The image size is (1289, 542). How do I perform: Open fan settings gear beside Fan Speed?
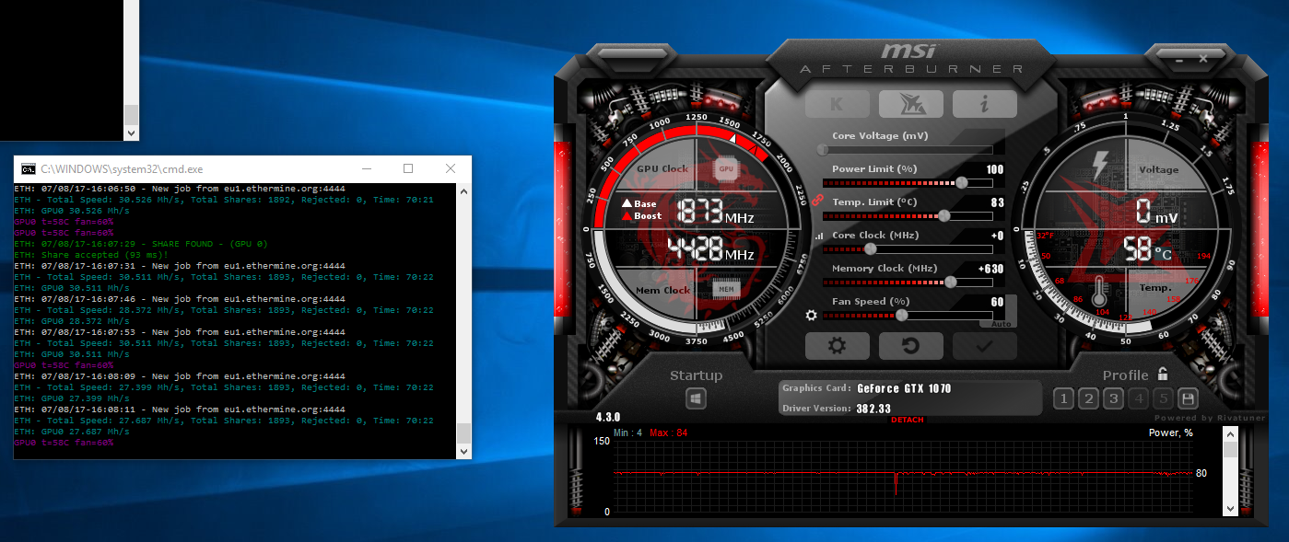(811, 315)
